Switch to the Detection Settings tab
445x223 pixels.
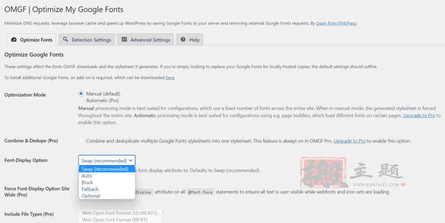87,40
